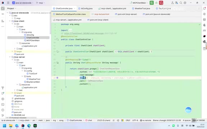Screen dimensions: 207x129
Task: Open the main hamburger menu
Action: coord(8,3)
